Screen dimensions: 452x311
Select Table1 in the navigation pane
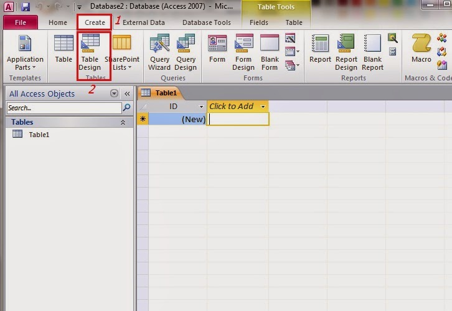point(39,135)
